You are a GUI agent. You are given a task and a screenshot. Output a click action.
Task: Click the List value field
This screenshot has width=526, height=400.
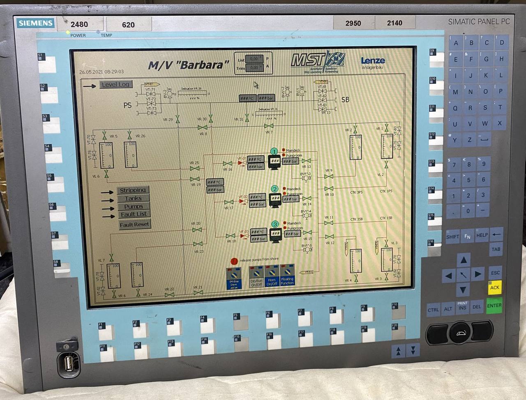[x=254, y=60]
